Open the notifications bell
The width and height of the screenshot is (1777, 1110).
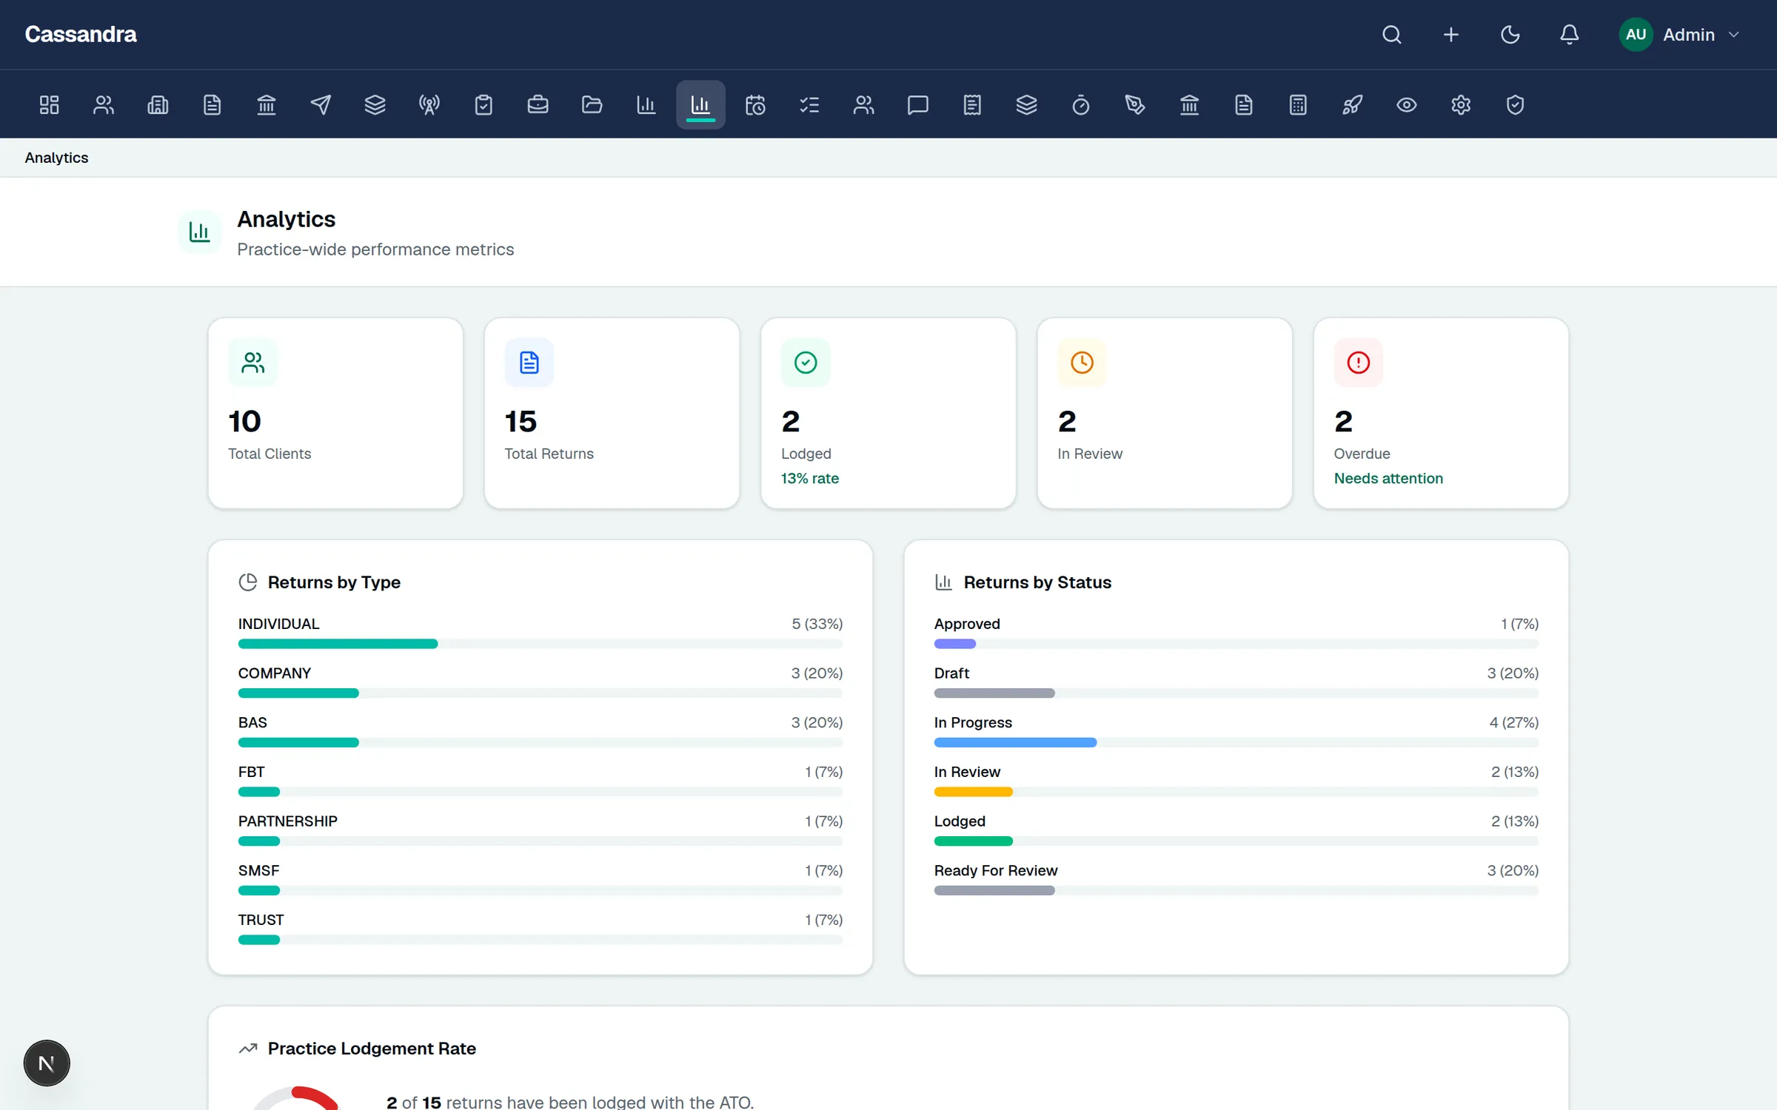[1570, 35]
